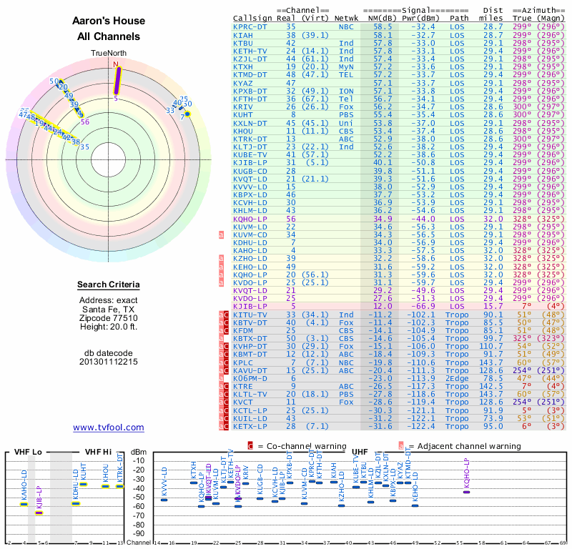This screenshot has width=572, height=549.
Task: Click the 'ION' network cell for KPXB-DT
Action: [x=346, y=91]
